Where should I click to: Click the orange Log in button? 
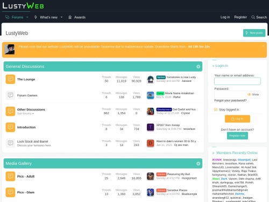pyautogui.click(x=237, y=119)
